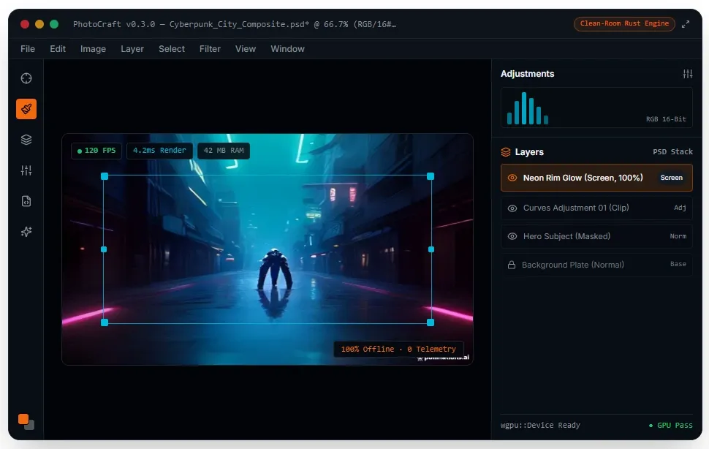The width and height of the screenshot is (709, 449).
Task: Click the Clean-Room Rust Engine badge
Action: coord(624,23)
